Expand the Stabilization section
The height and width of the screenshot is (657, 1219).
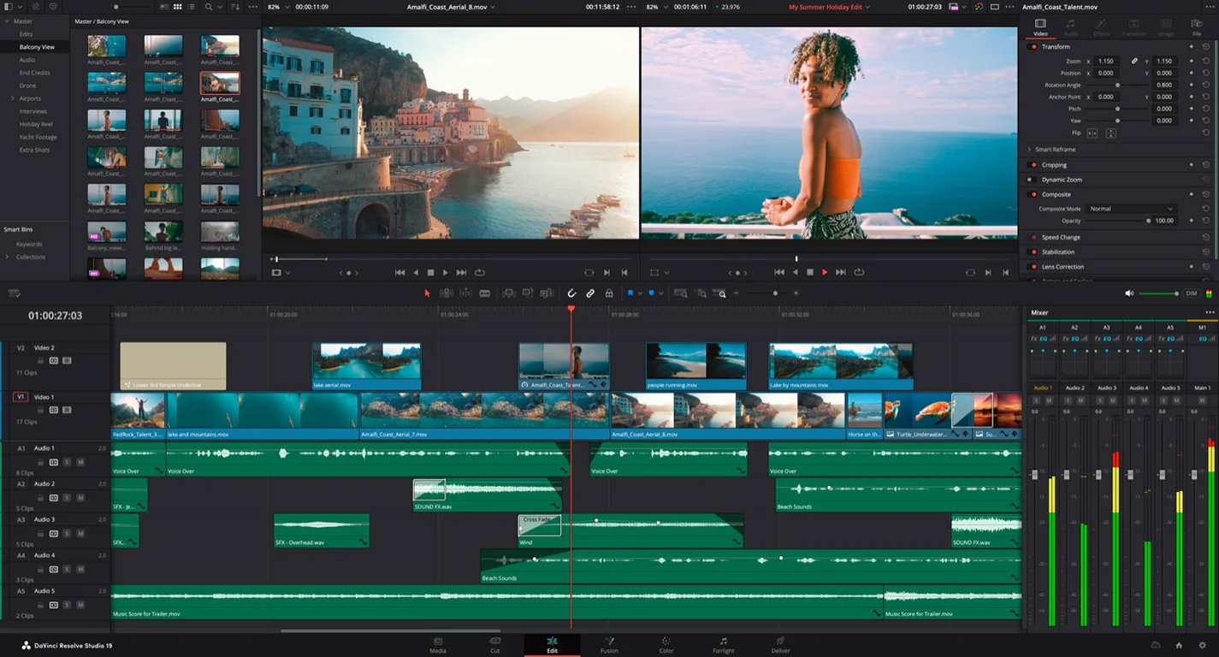1057,252
